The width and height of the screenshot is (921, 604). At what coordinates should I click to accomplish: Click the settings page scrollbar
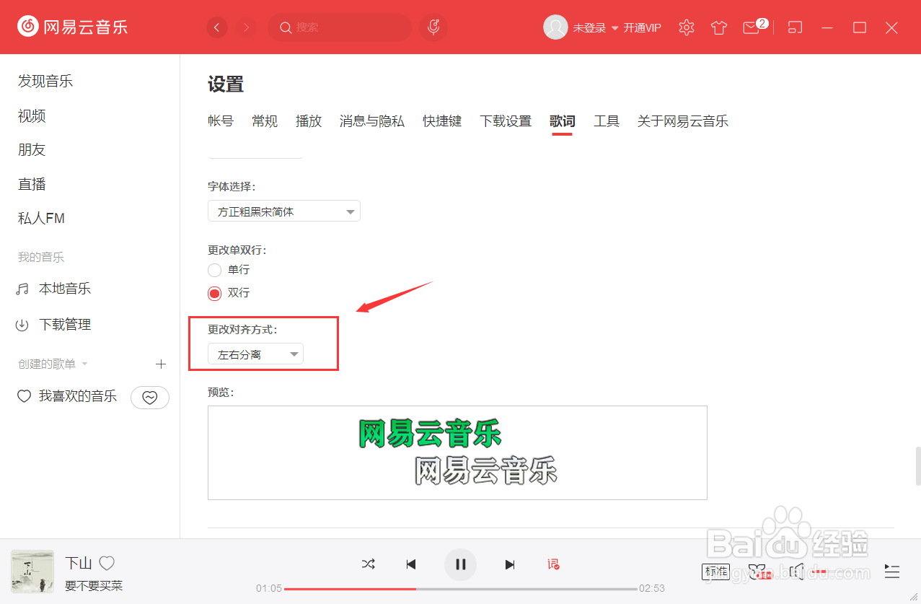click(x=917, y=466)
